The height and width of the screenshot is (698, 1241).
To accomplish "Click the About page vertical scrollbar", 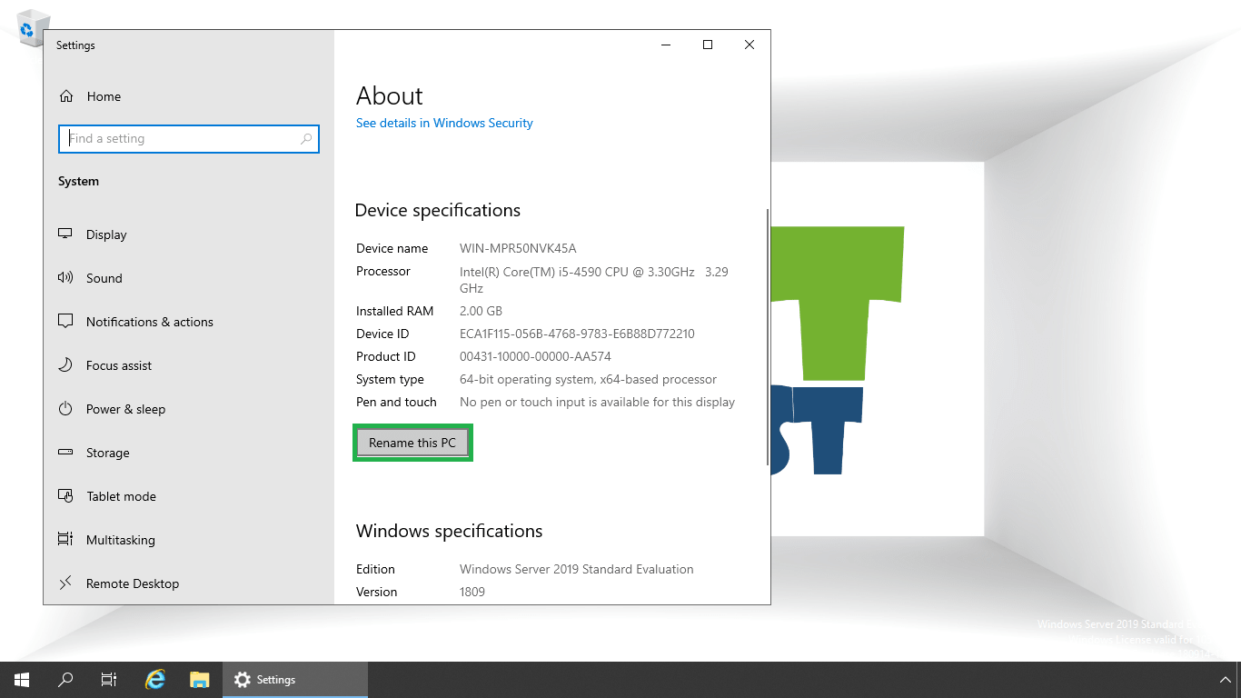I will tap(768, 338).
